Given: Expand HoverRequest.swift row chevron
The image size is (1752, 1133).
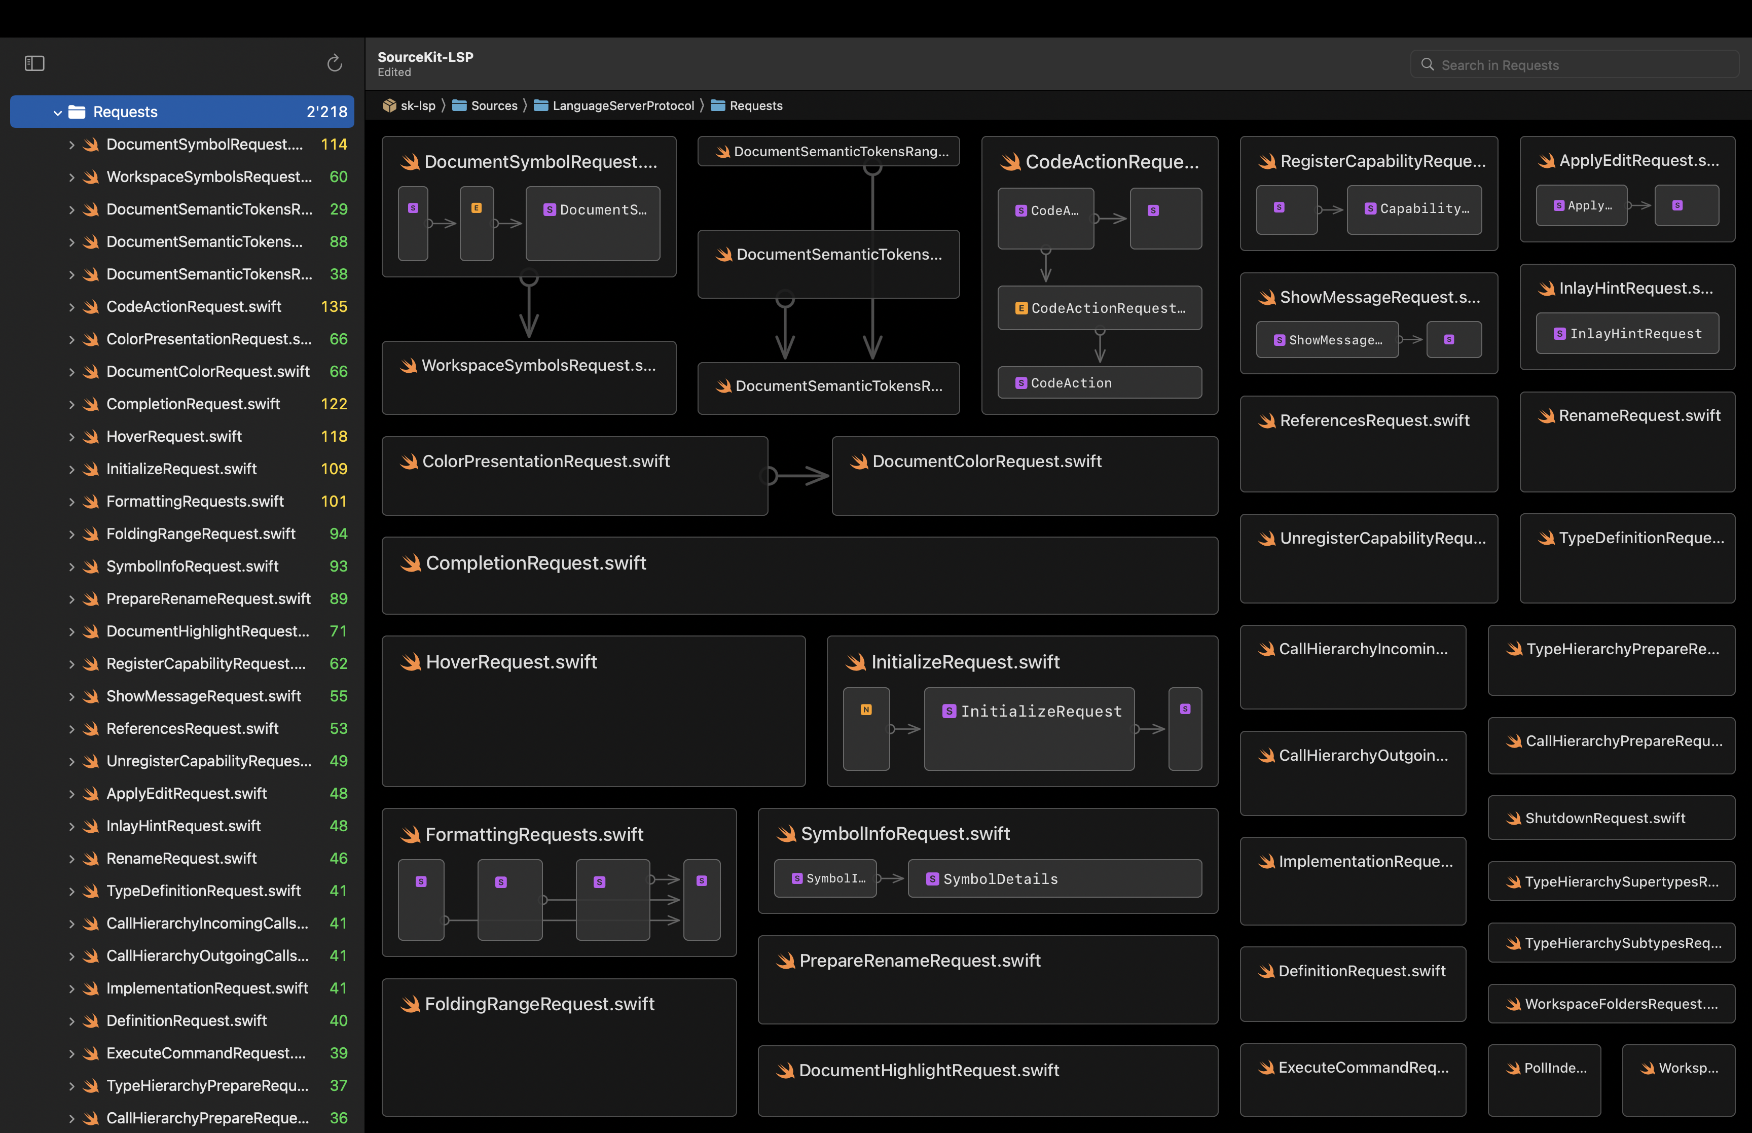Looking at the screenshot, I should 71,437.
